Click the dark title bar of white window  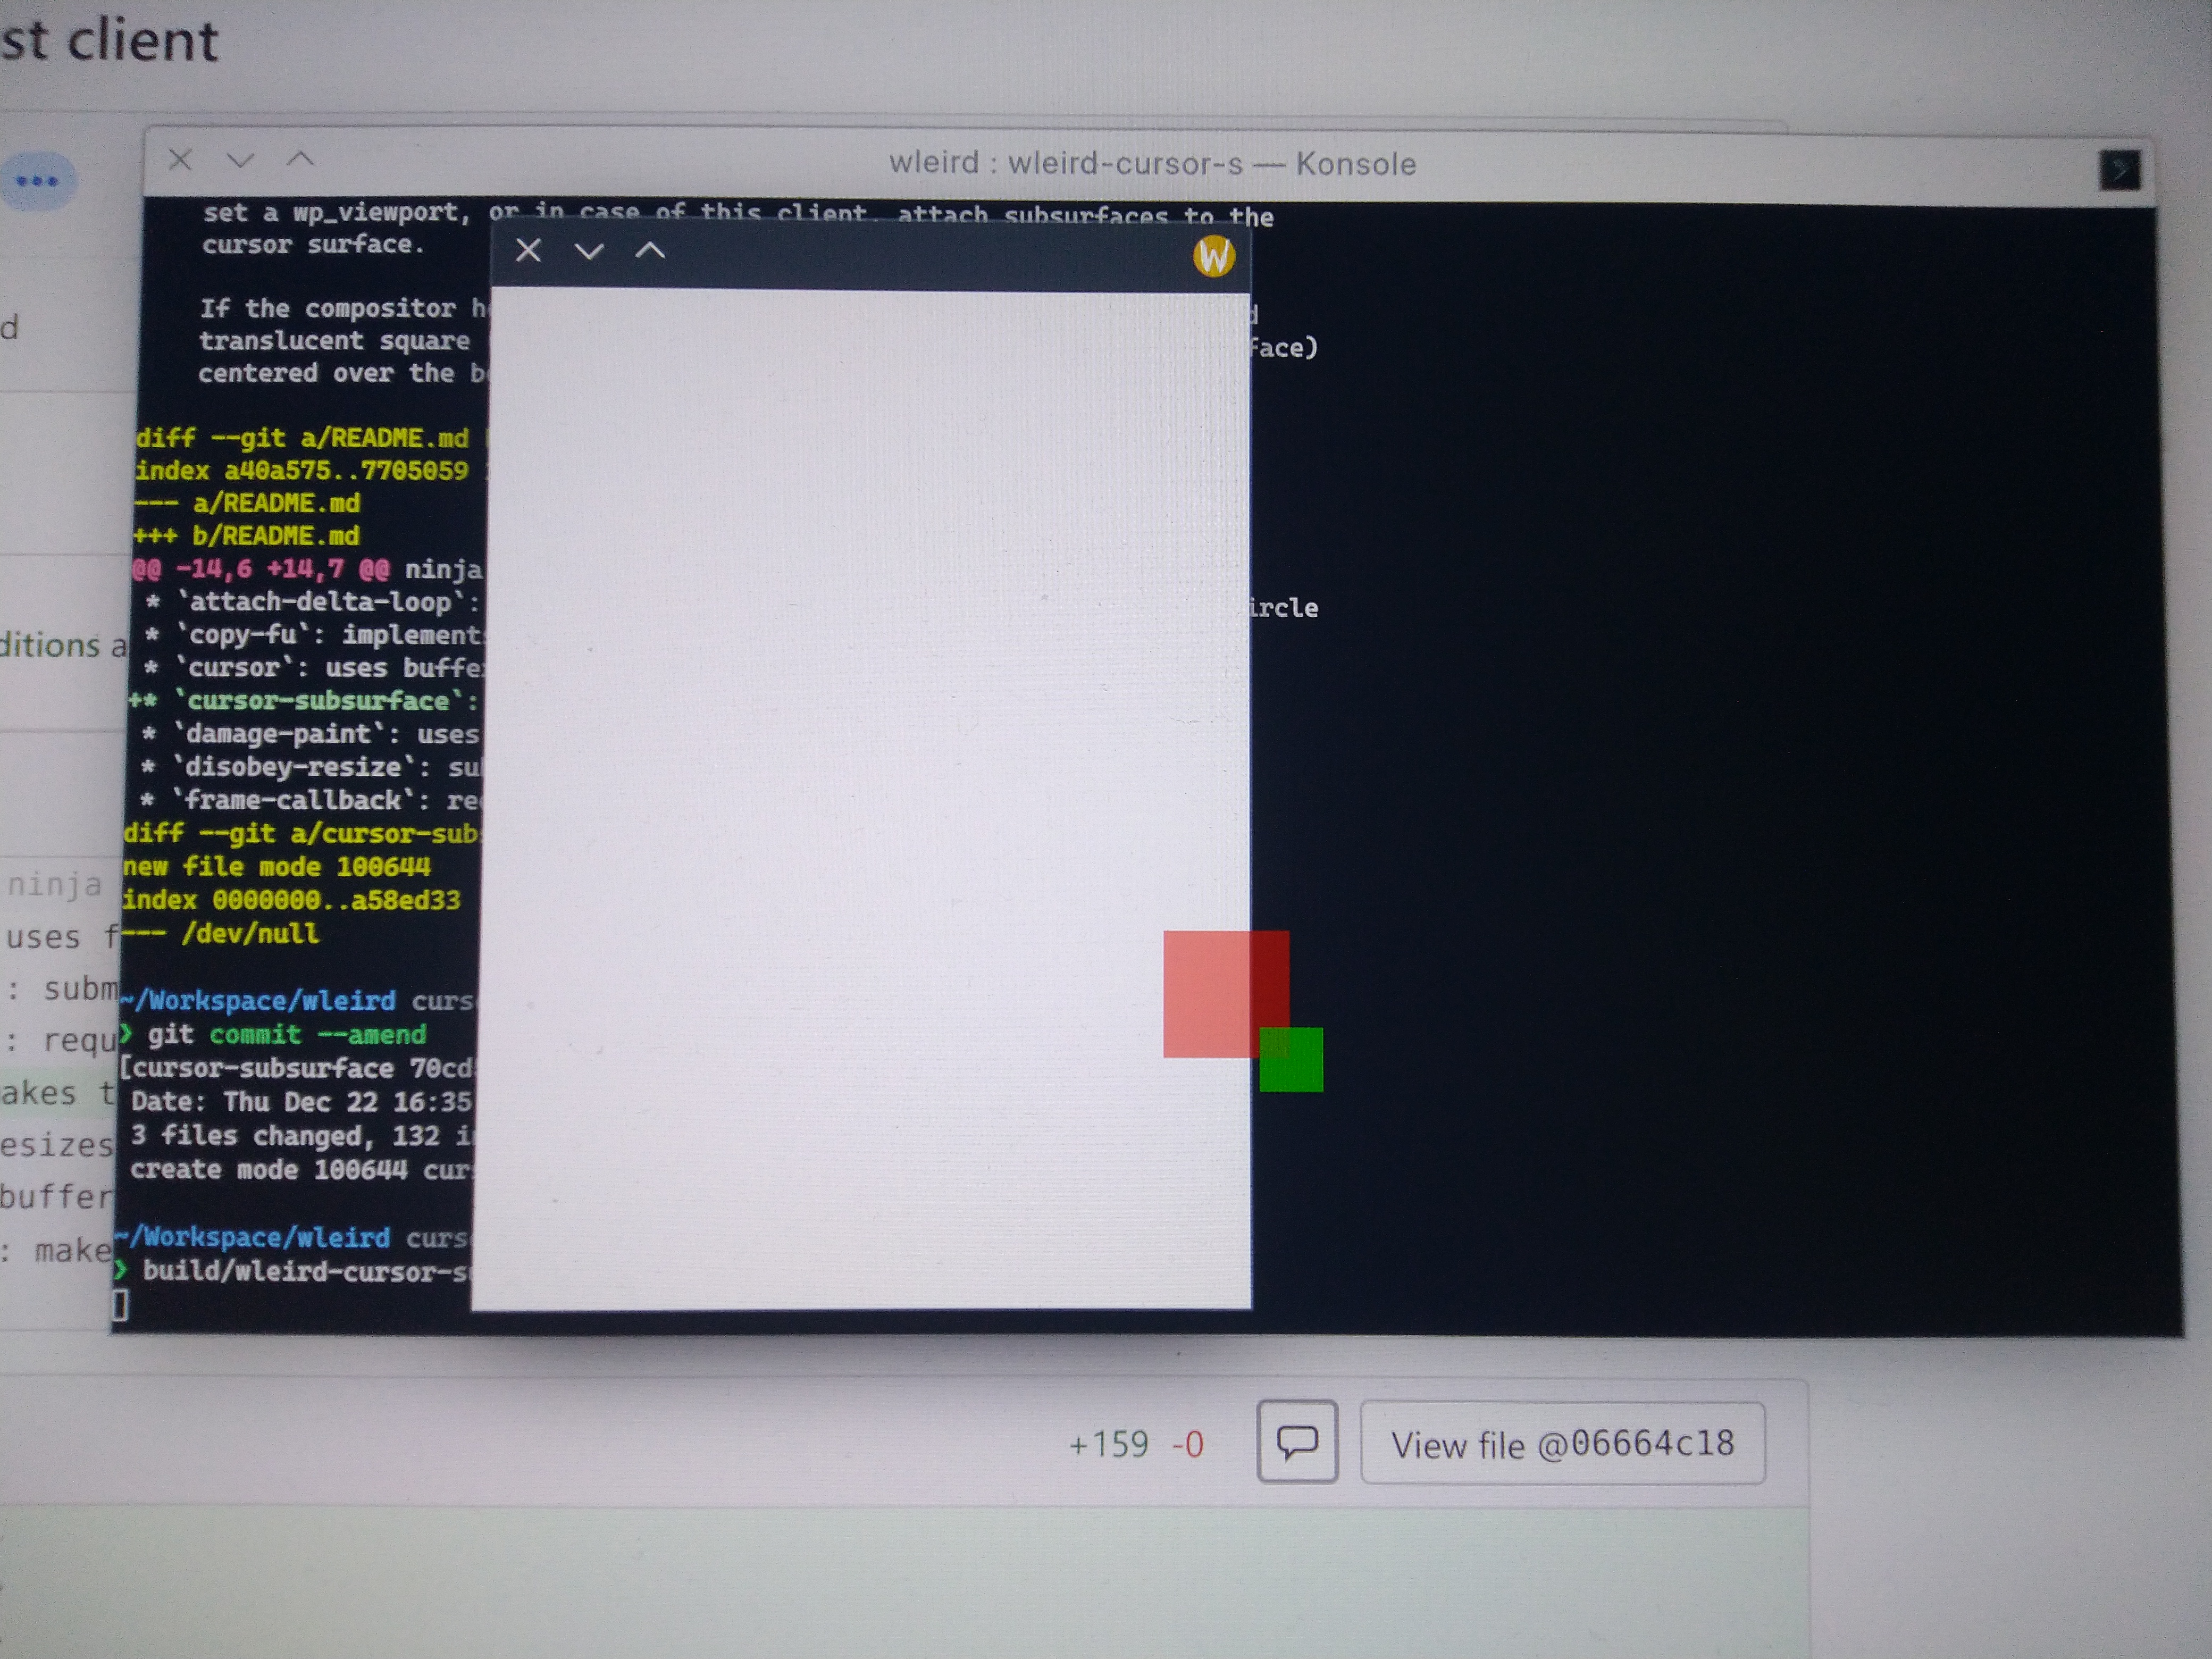[x=900, y=255]
